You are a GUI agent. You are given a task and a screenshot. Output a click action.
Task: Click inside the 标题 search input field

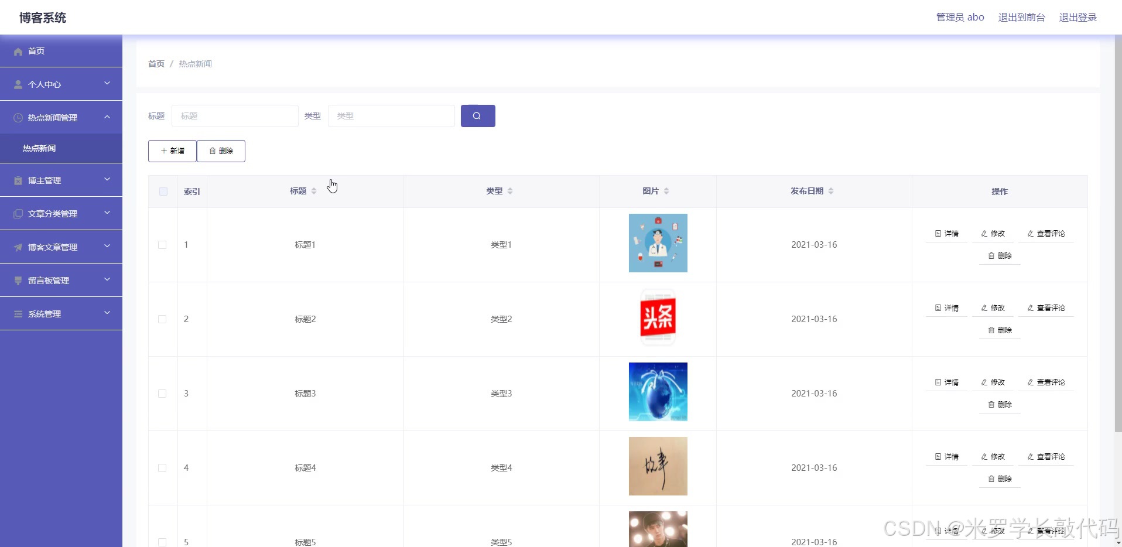(235, 115)
